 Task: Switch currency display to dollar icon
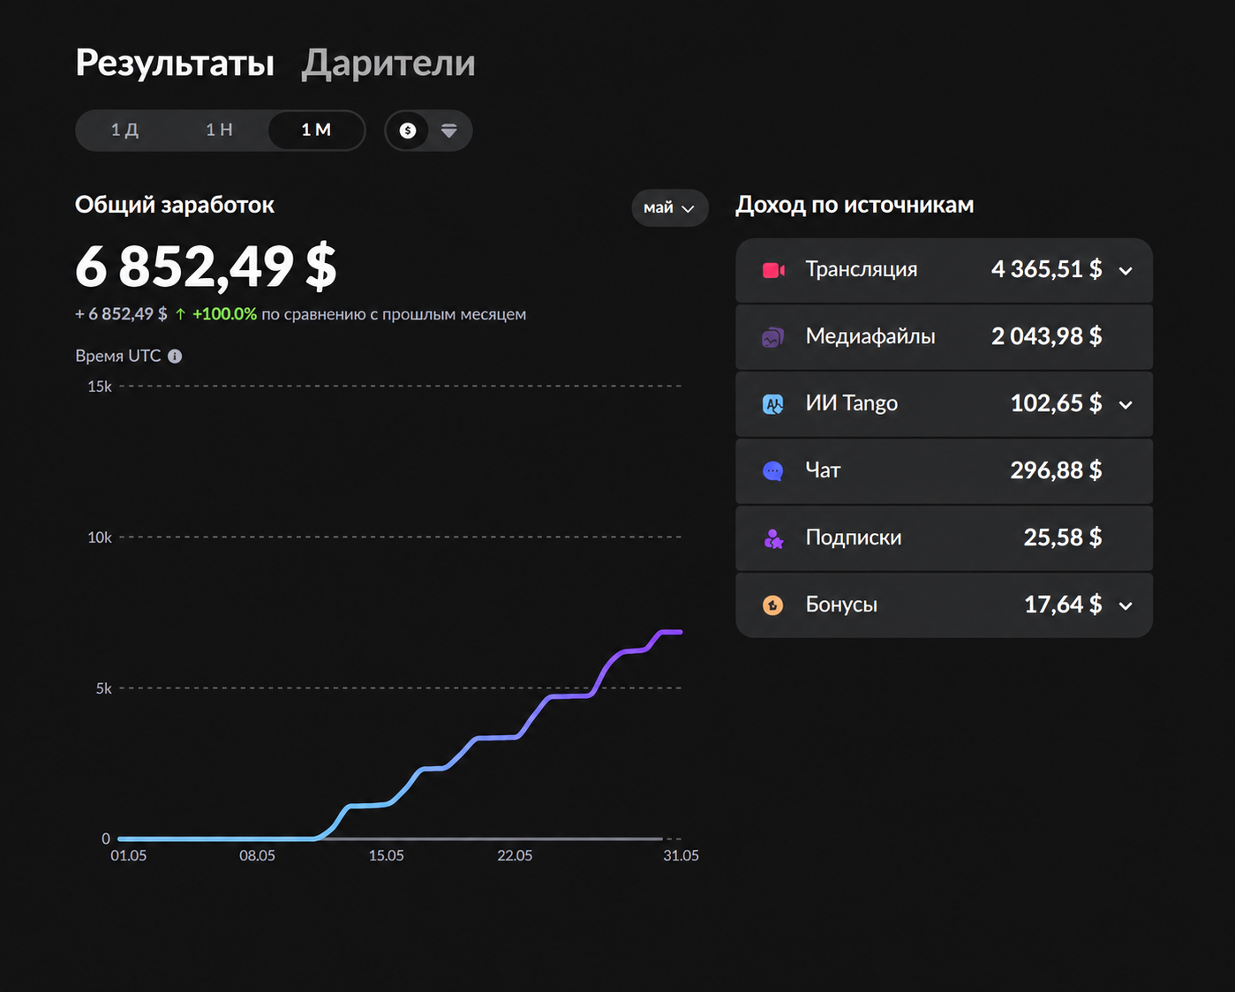(407, 131)
